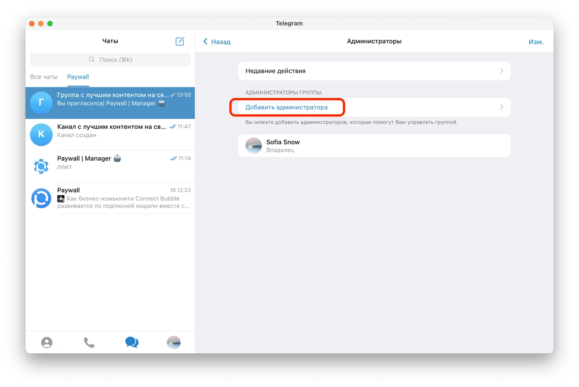Viewport: 579px width, 387px height.
Task: Go back with the Назад chevron
Action: click(205, 41)
